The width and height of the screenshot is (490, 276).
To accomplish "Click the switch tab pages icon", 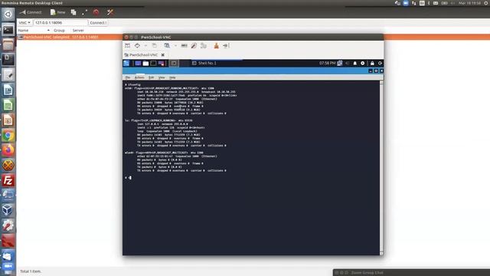I will (x=155, y=46).
